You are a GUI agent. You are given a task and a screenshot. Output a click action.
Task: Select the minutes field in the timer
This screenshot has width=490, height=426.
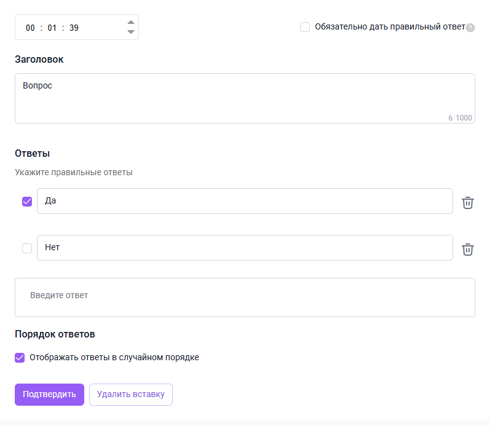(x=52, y=28)
